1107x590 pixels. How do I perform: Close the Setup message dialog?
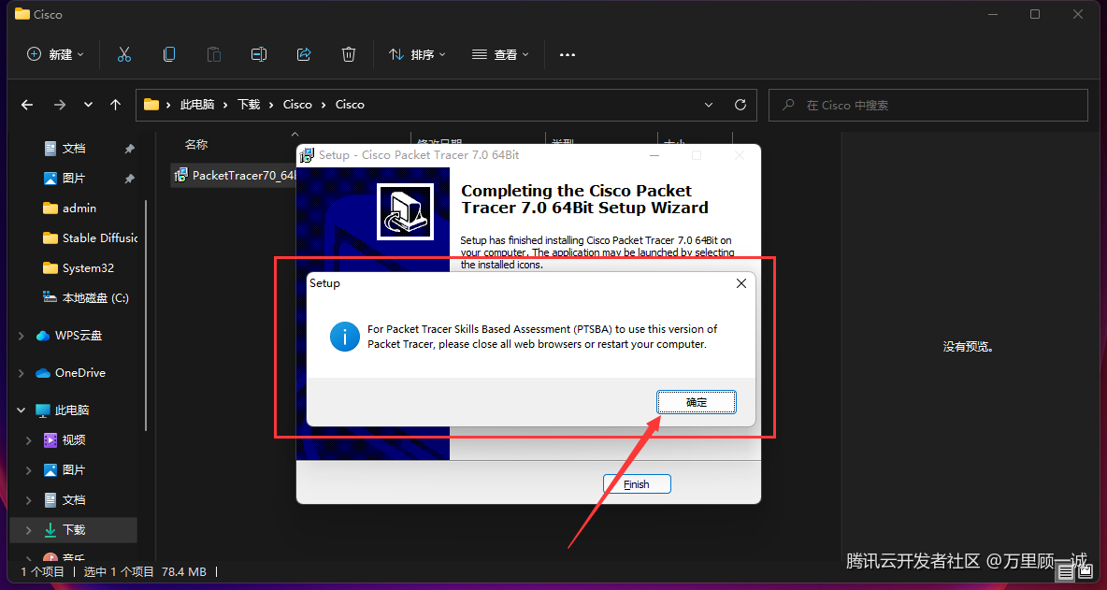(740, 283)
